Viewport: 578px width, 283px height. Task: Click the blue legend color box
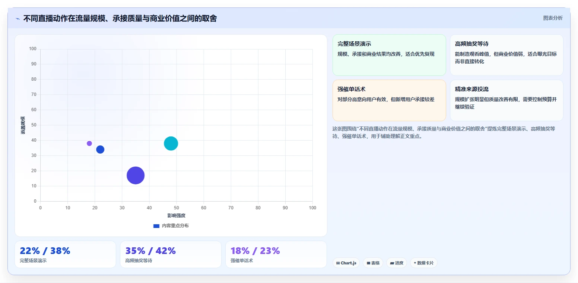tap(156, 226)
